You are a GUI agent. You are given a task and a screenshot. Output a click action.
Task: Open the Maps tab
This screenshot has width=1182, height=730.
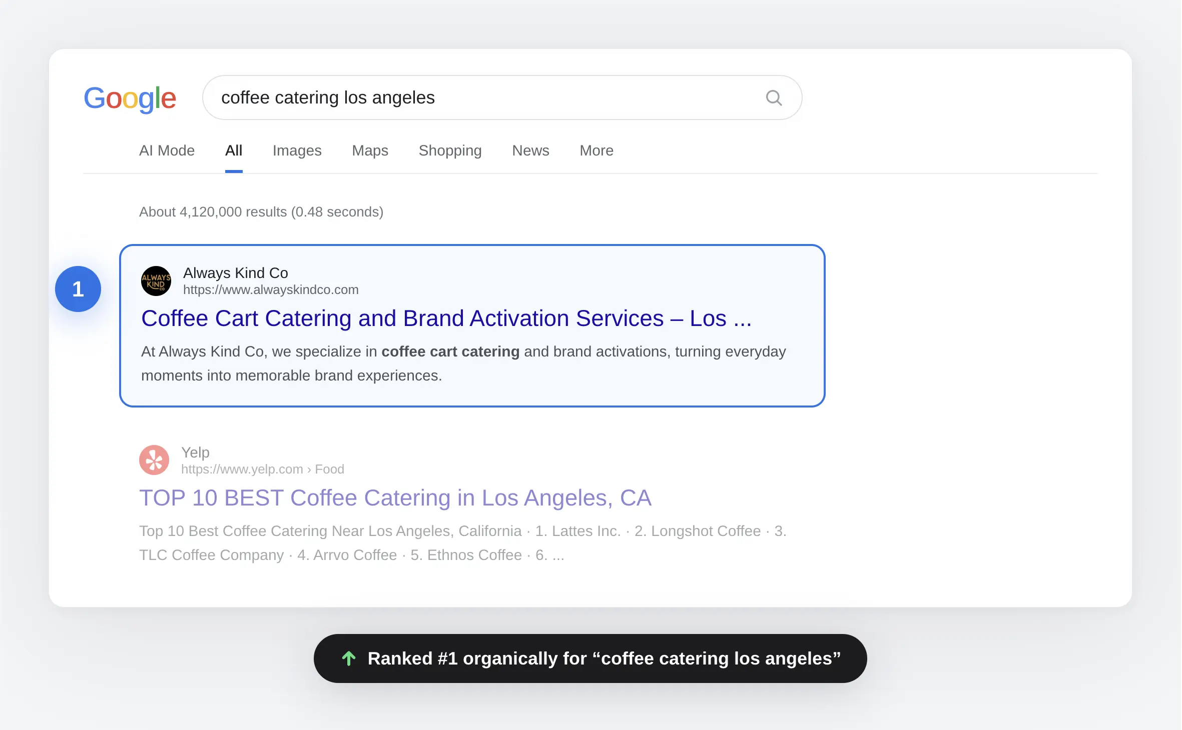370,150
